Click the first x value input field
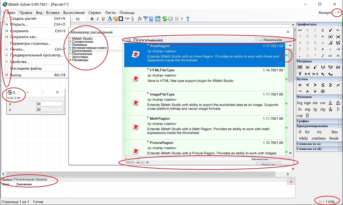 point(49,104)
